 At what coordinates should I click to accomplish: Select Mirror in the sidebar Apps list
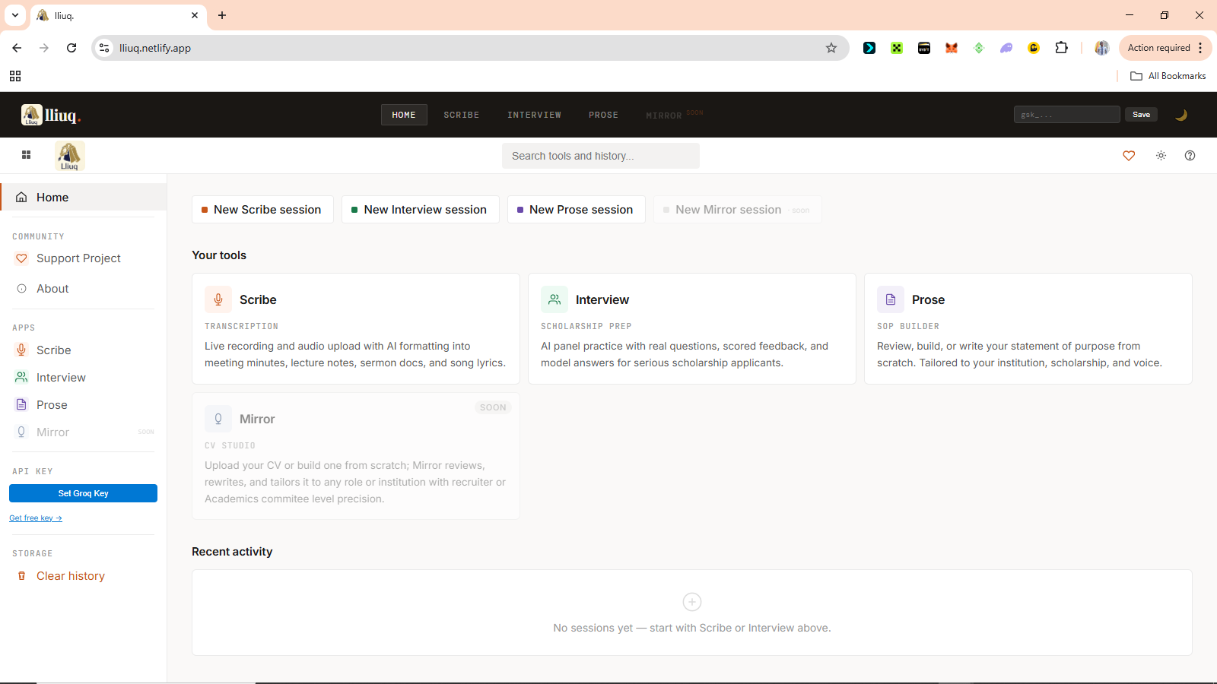pyautogui.click(x=84, y=432)
